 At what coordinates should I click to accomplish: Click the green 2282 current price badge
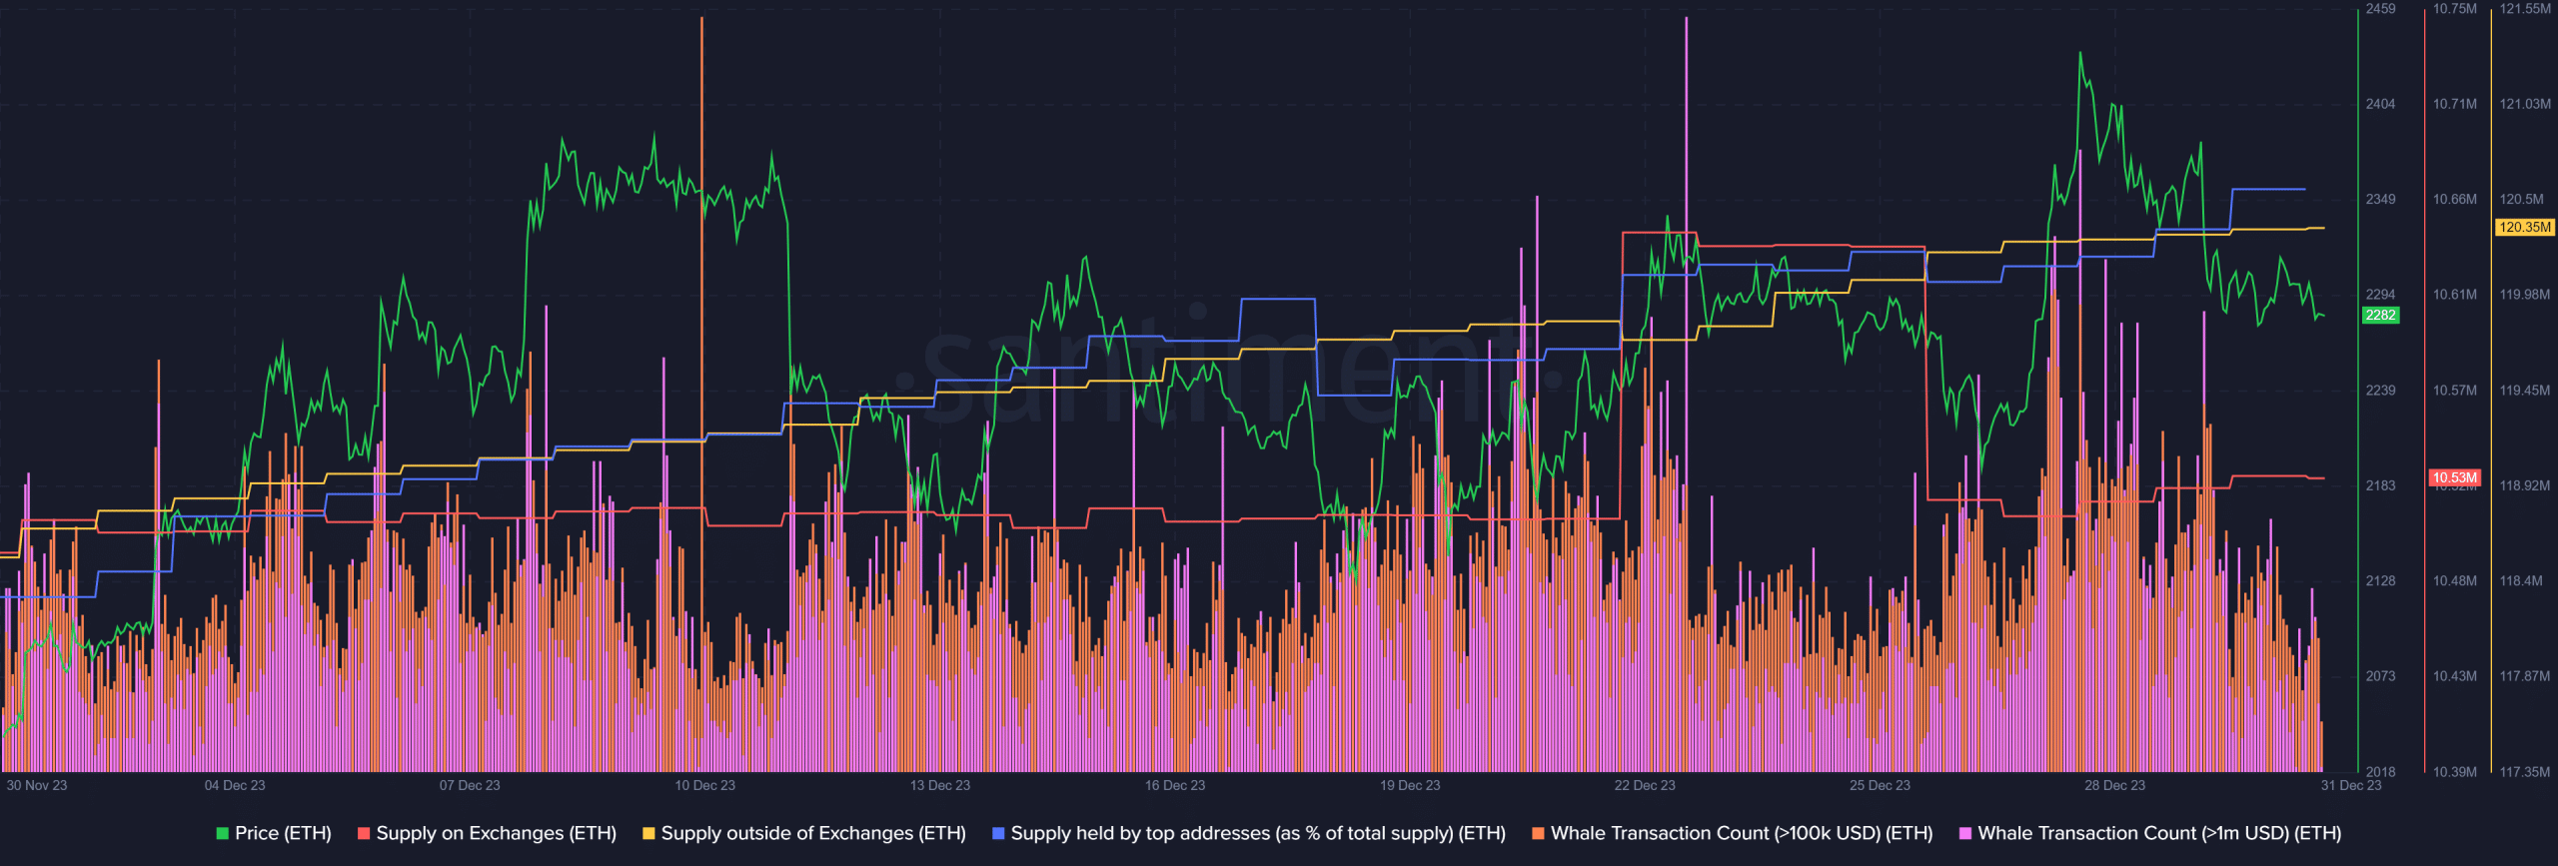[2380, 315]
